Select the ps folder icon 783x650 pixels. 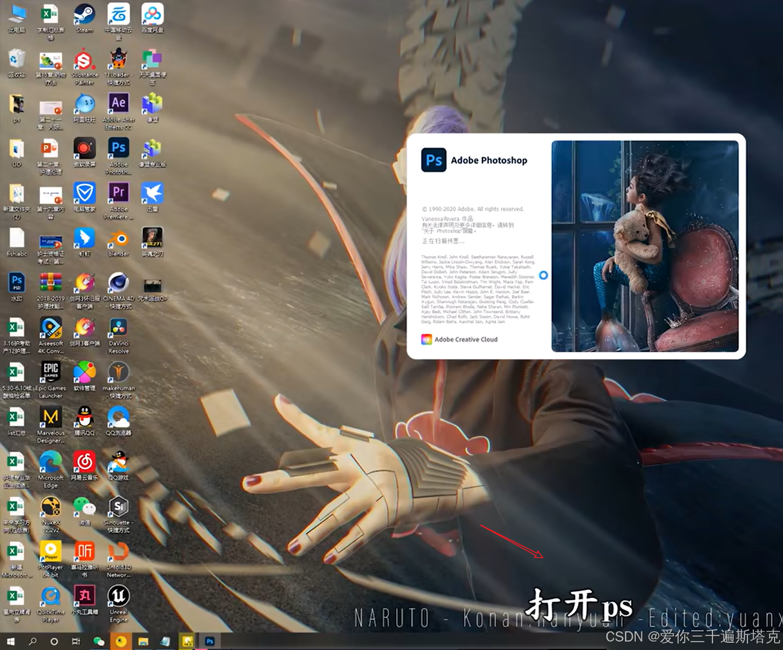(x=17, y=107)
